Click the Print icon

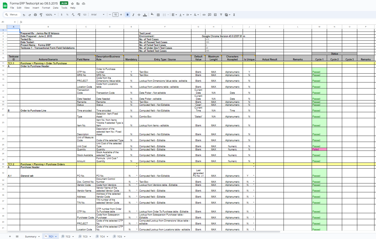35,15
